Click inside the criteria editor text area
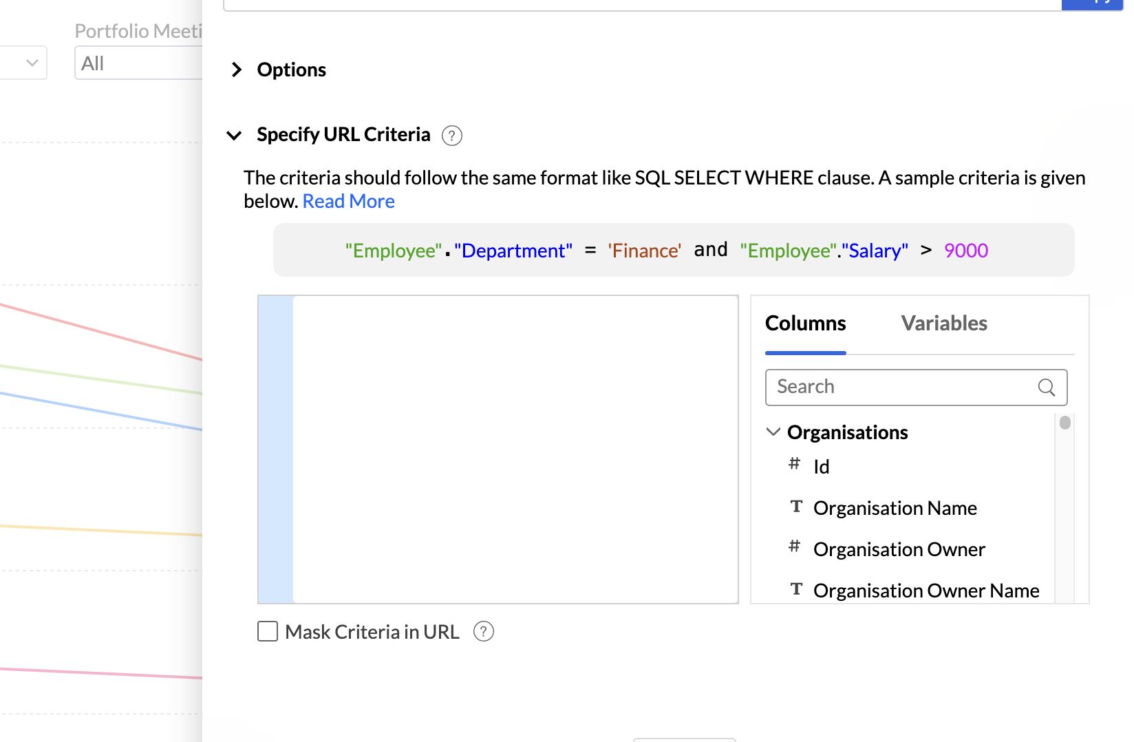The height and width of the screenshot is (742, 1134). (x=515, y=449)
